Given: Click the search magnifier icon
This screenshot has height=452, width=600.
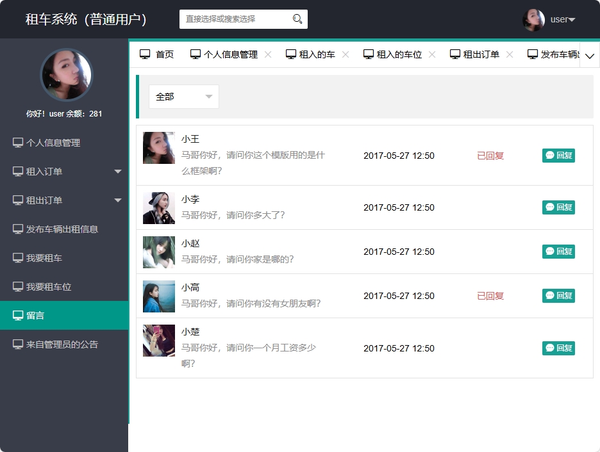Looking at the screenshot, I should 297,19.
